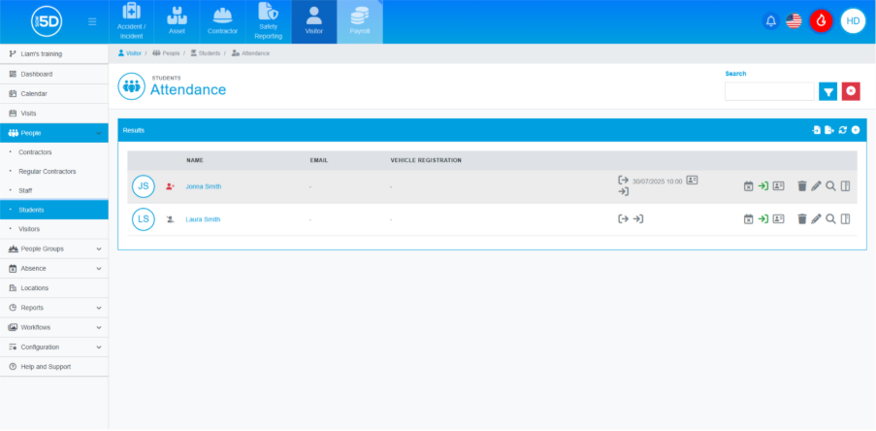Sign in Jonna Smith with green arrow
This screenshot has height=431, width=876.
point(763,186)
